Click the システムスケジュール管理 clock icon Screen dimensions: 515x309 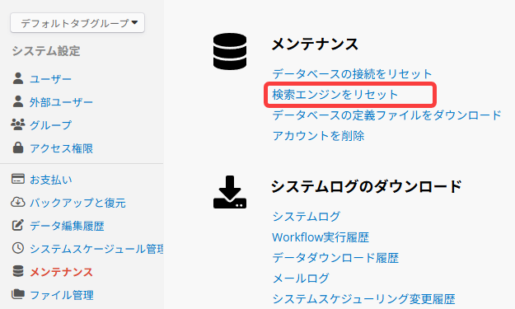click(18, 248)
